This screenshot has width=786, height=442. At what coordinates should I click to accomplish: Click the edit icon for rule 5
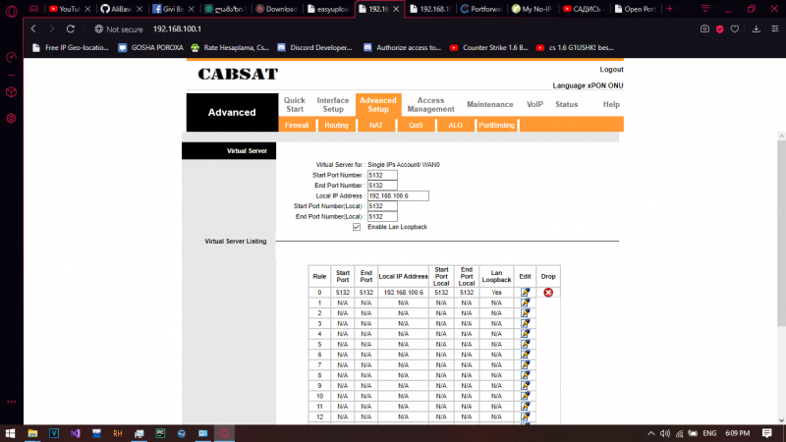point(526,345)
